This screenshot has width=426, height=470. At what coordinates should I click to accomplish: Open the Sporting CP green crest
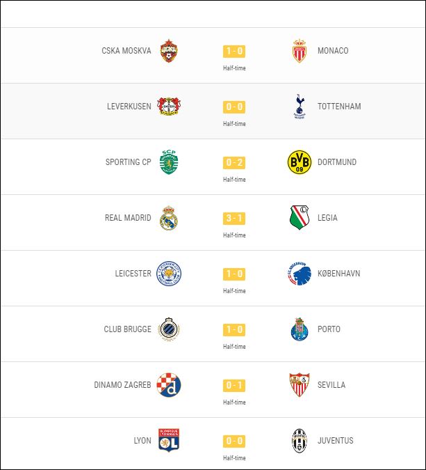pos(170,162)
